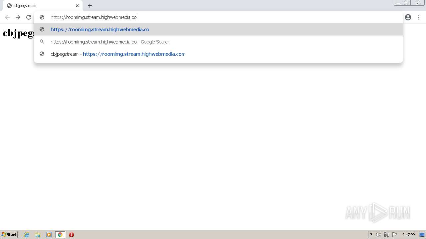Screen dimensions: 426x239
Task: Open the volume control in the tray
Action: click(378, 235)
